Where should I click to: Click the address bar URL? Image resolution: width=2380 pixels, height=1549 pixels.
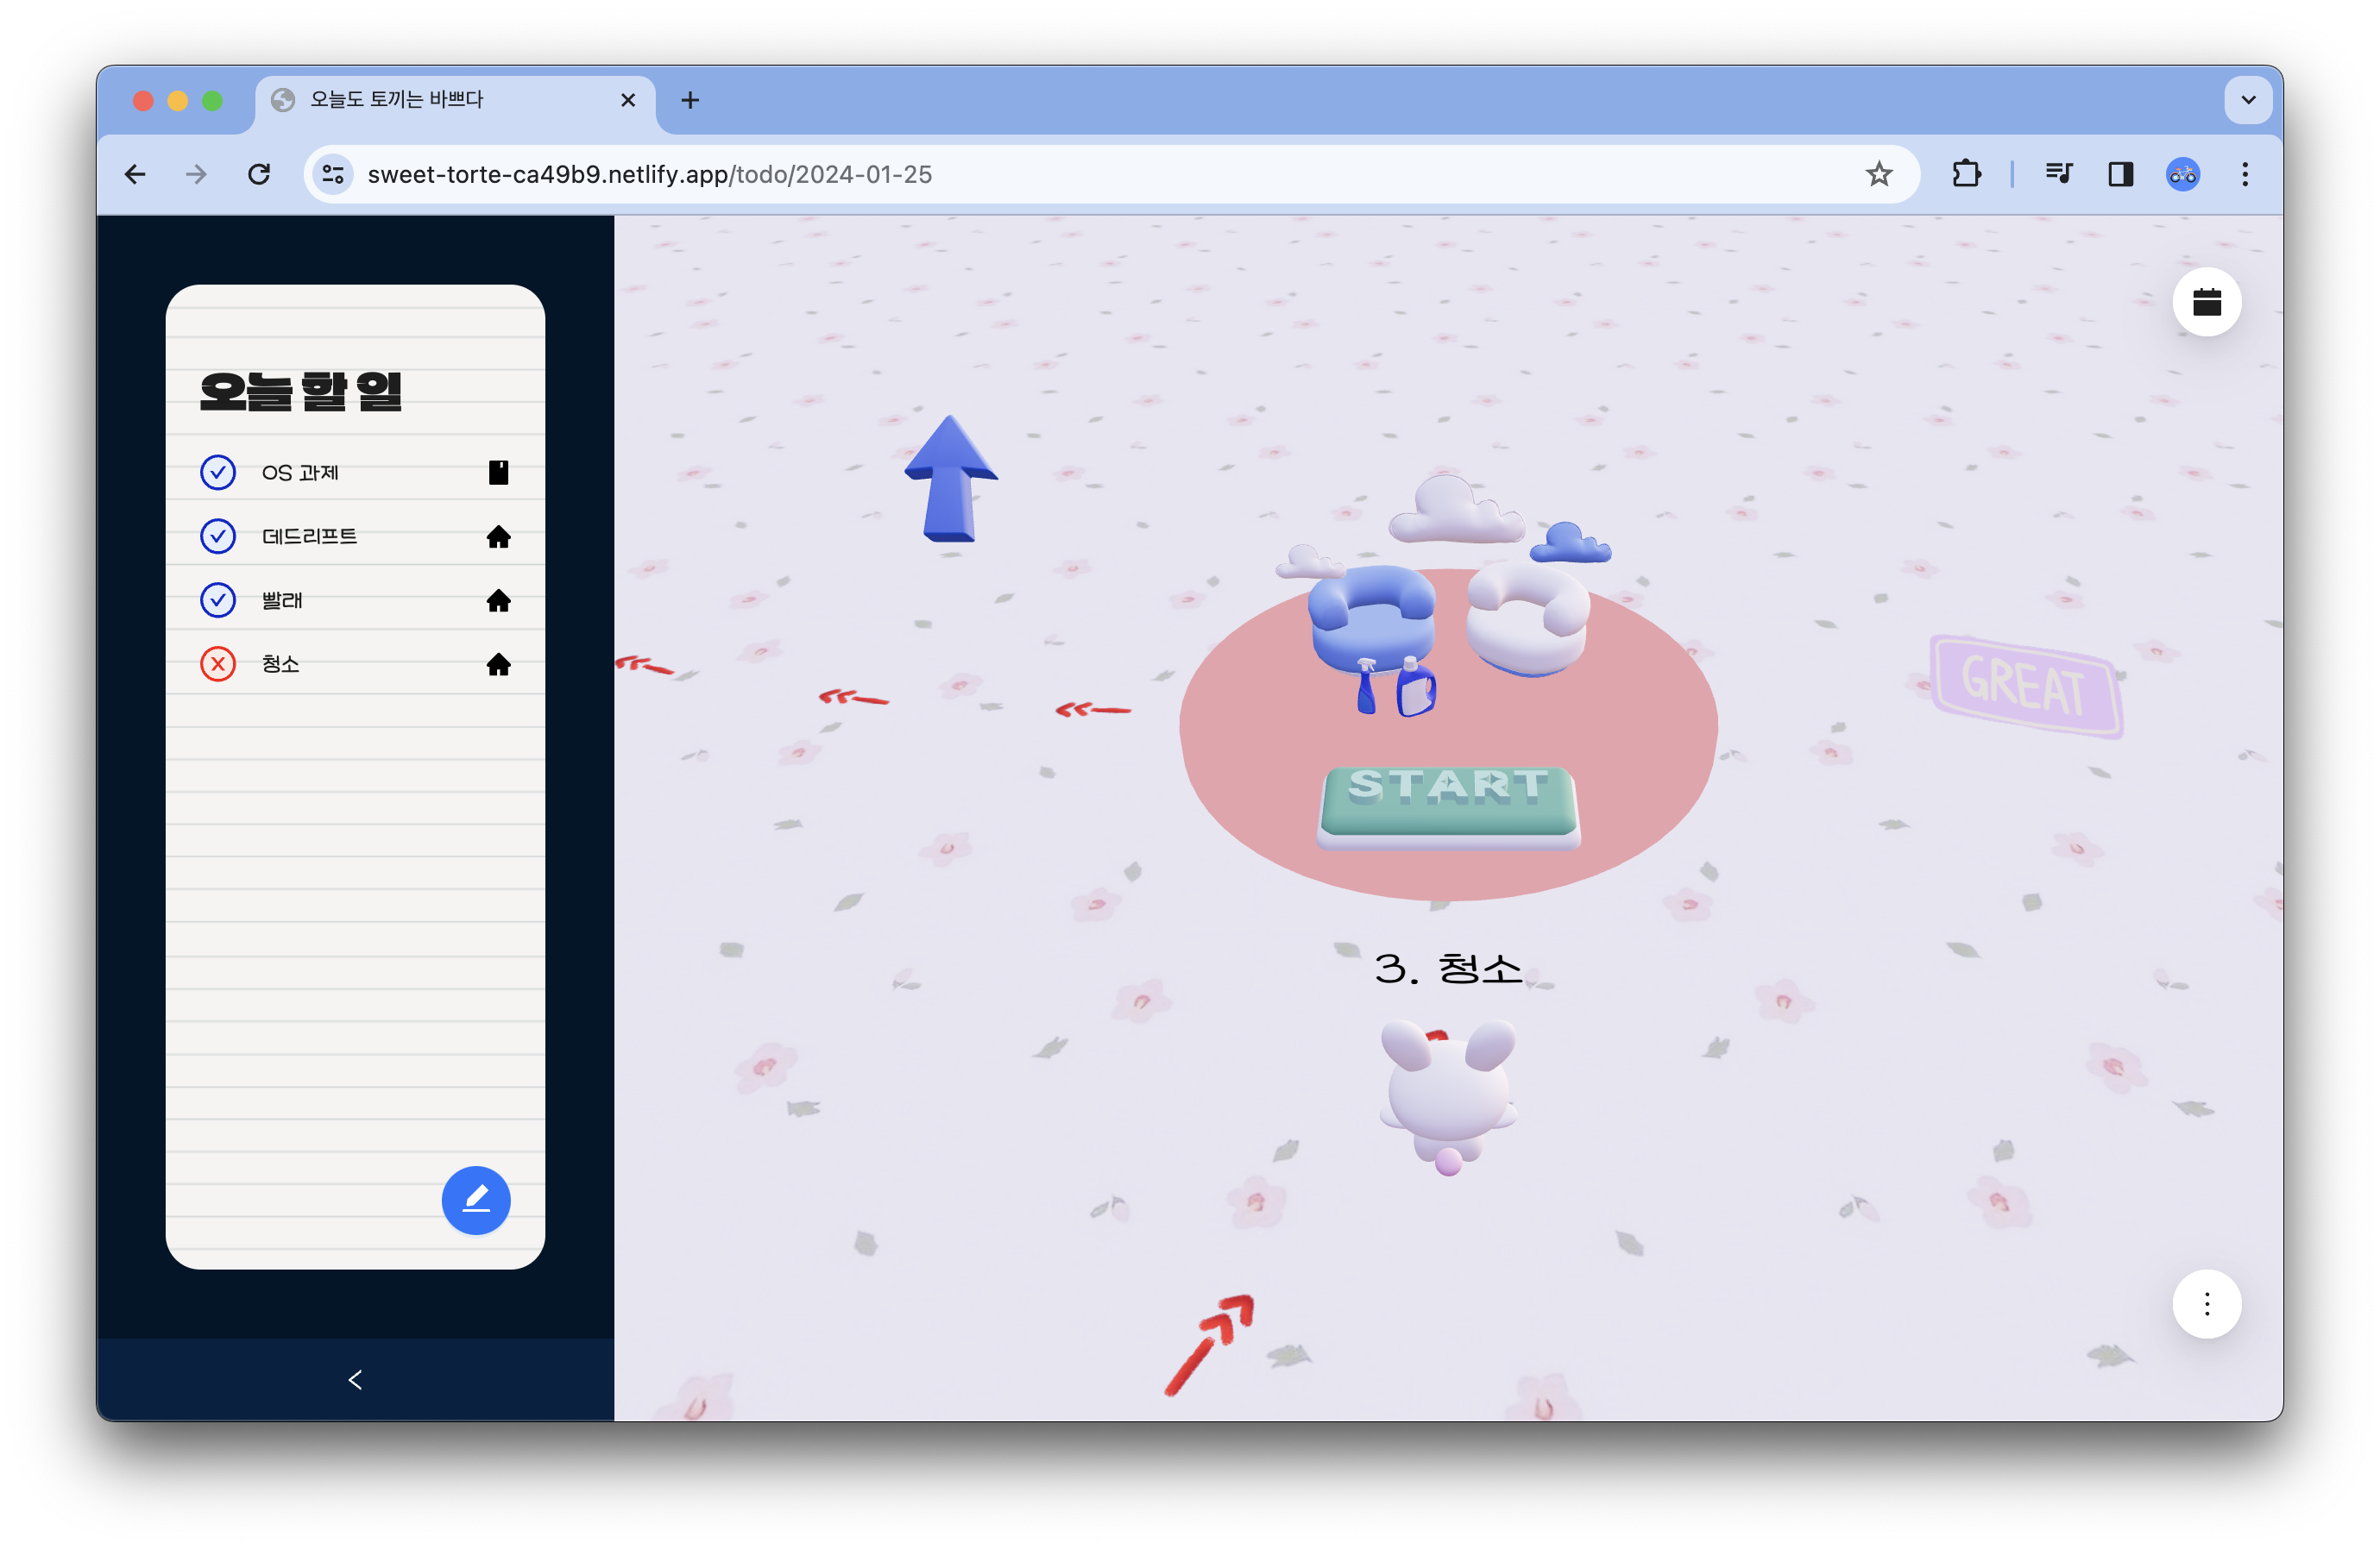click(649, 174)
